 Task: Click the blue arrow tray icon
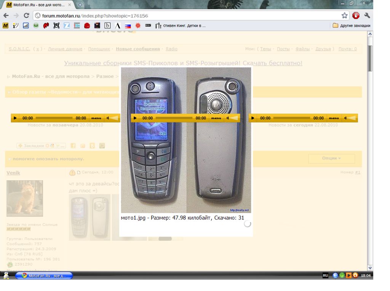tap(335, 275)
